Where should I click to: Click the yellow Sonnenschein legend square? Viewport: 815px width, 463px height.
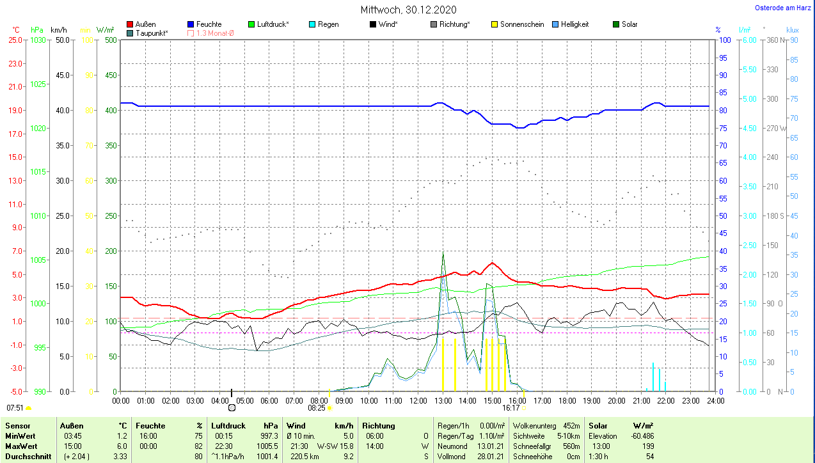click(x=495, y=25)
